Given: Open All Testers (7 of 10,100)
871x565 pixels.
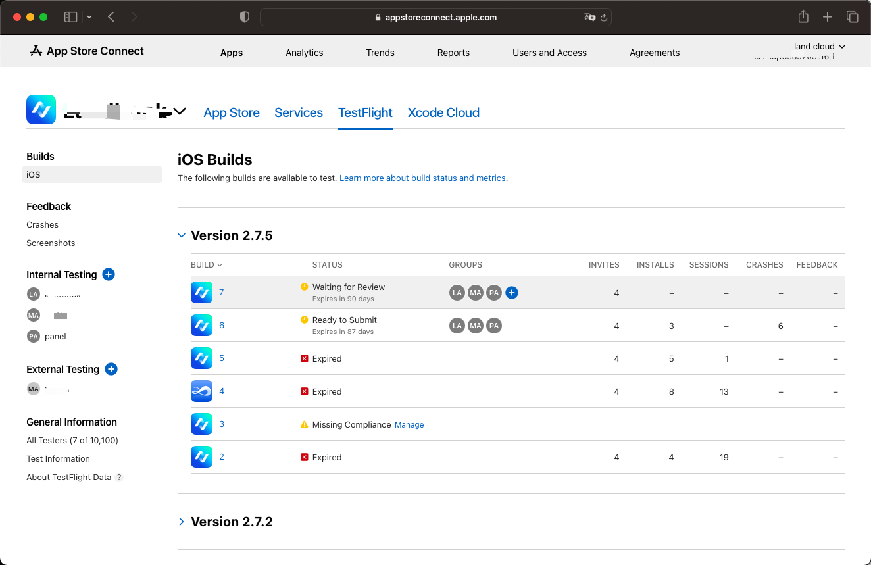Looking at the screenshot, I should pyautogui.click(x=72, y=441).
